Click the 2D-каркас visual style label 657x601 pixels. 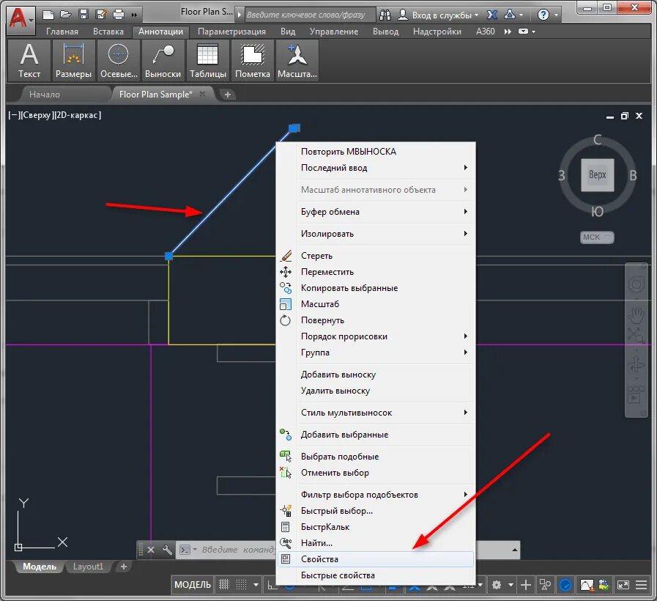(x=78, y=115)
